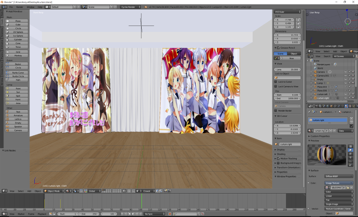Click the Speaker object icon
This screenshot has height=217, width=358.
[x=7, y=126]
